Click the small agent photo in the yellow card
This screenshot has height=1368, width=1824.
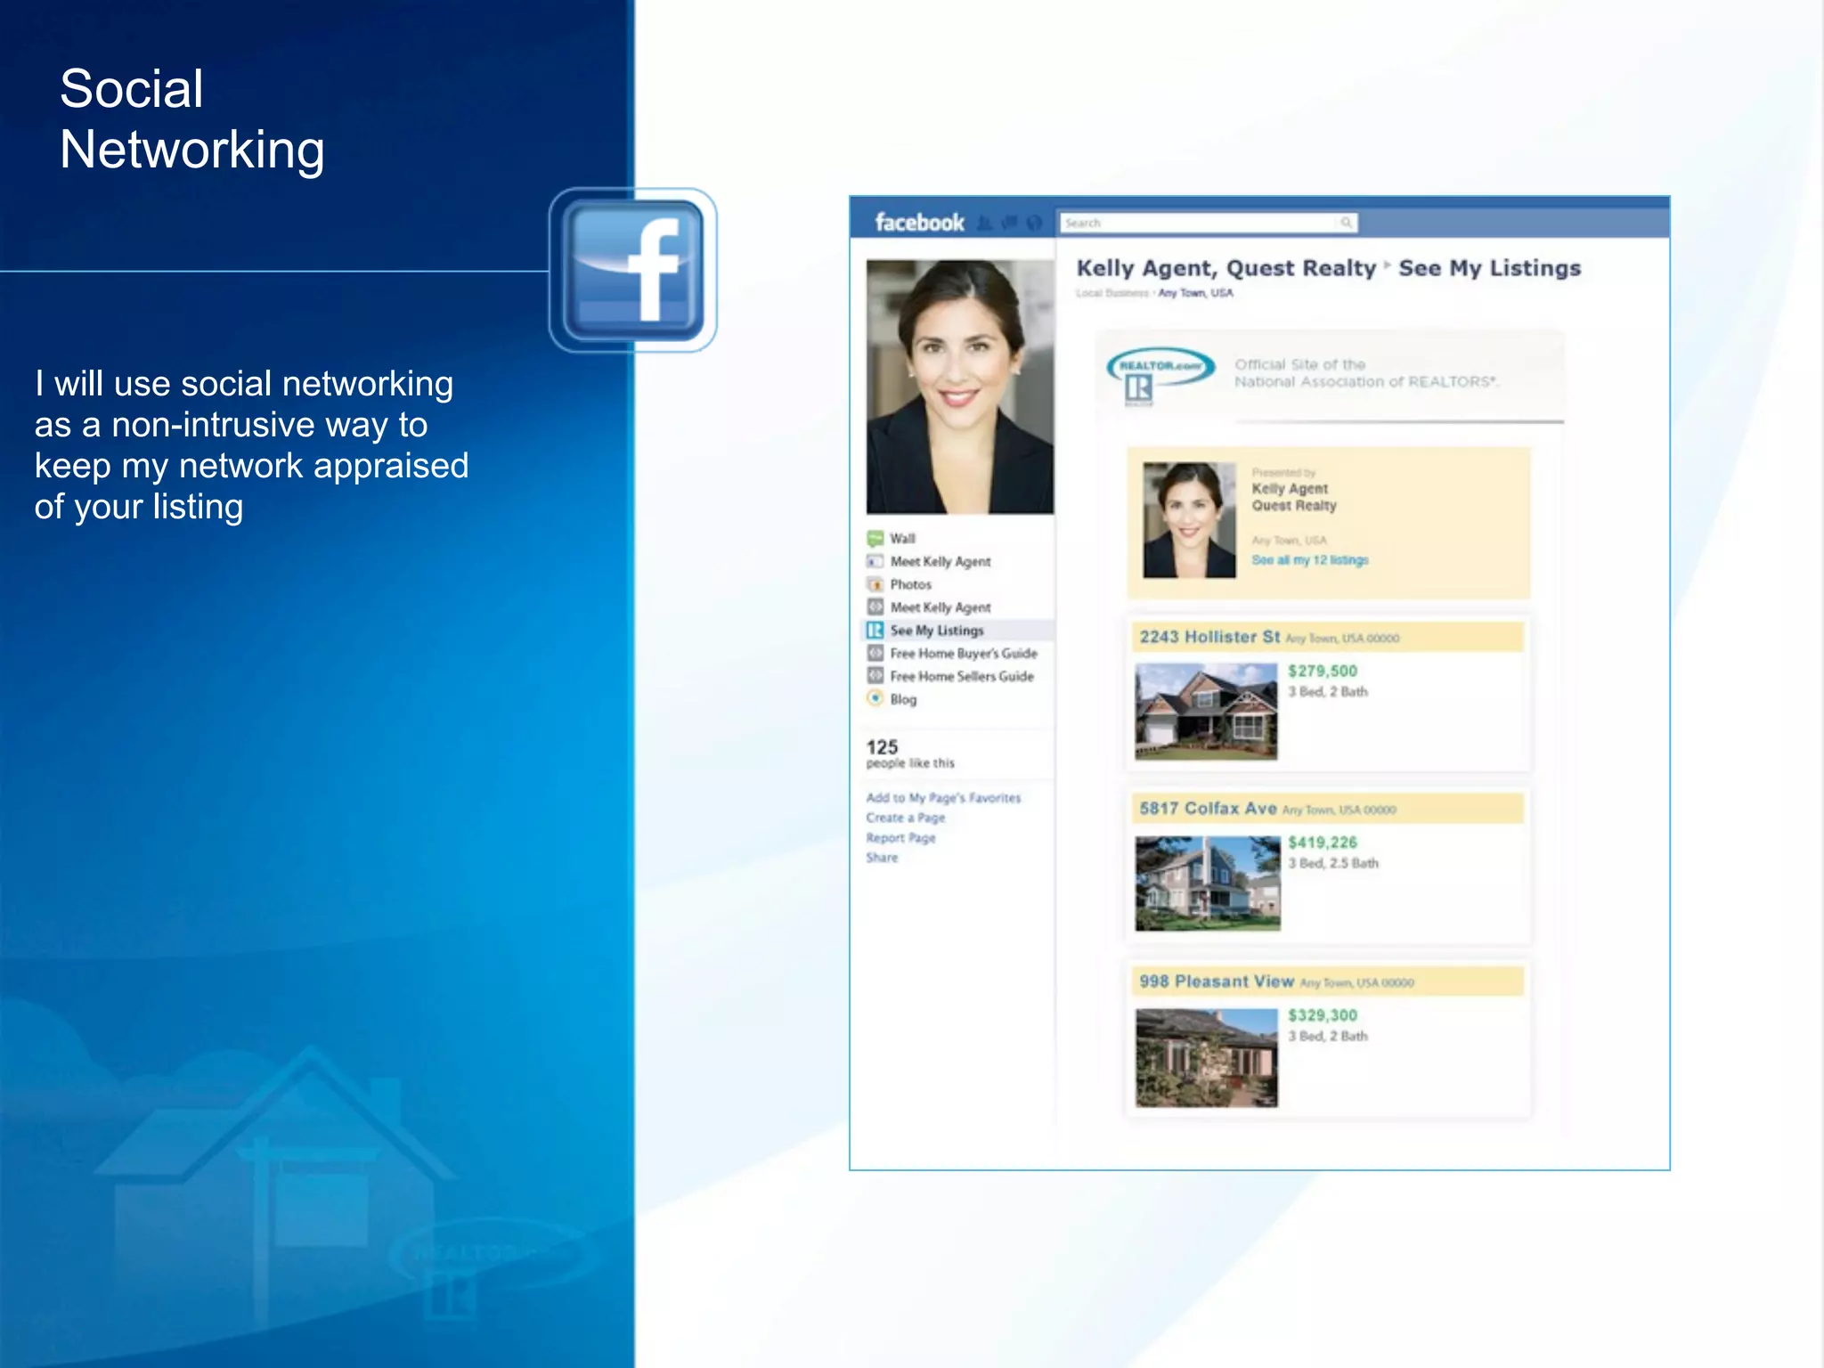pos(1189,520)
